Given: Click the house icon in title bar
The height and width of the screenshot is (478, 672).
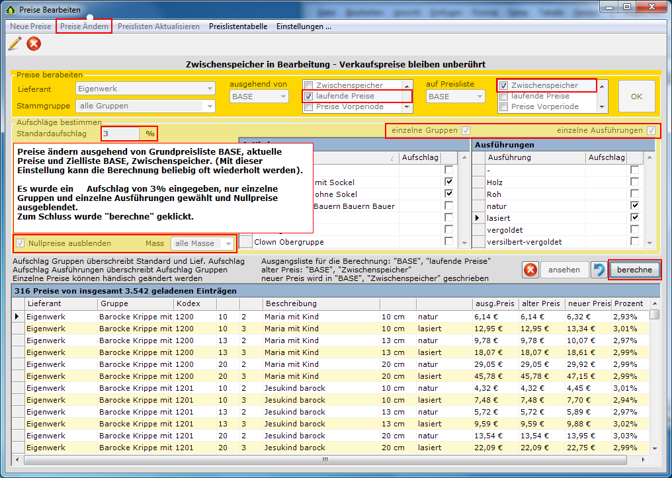Looking at the screenshot, I should pos(11,9).
